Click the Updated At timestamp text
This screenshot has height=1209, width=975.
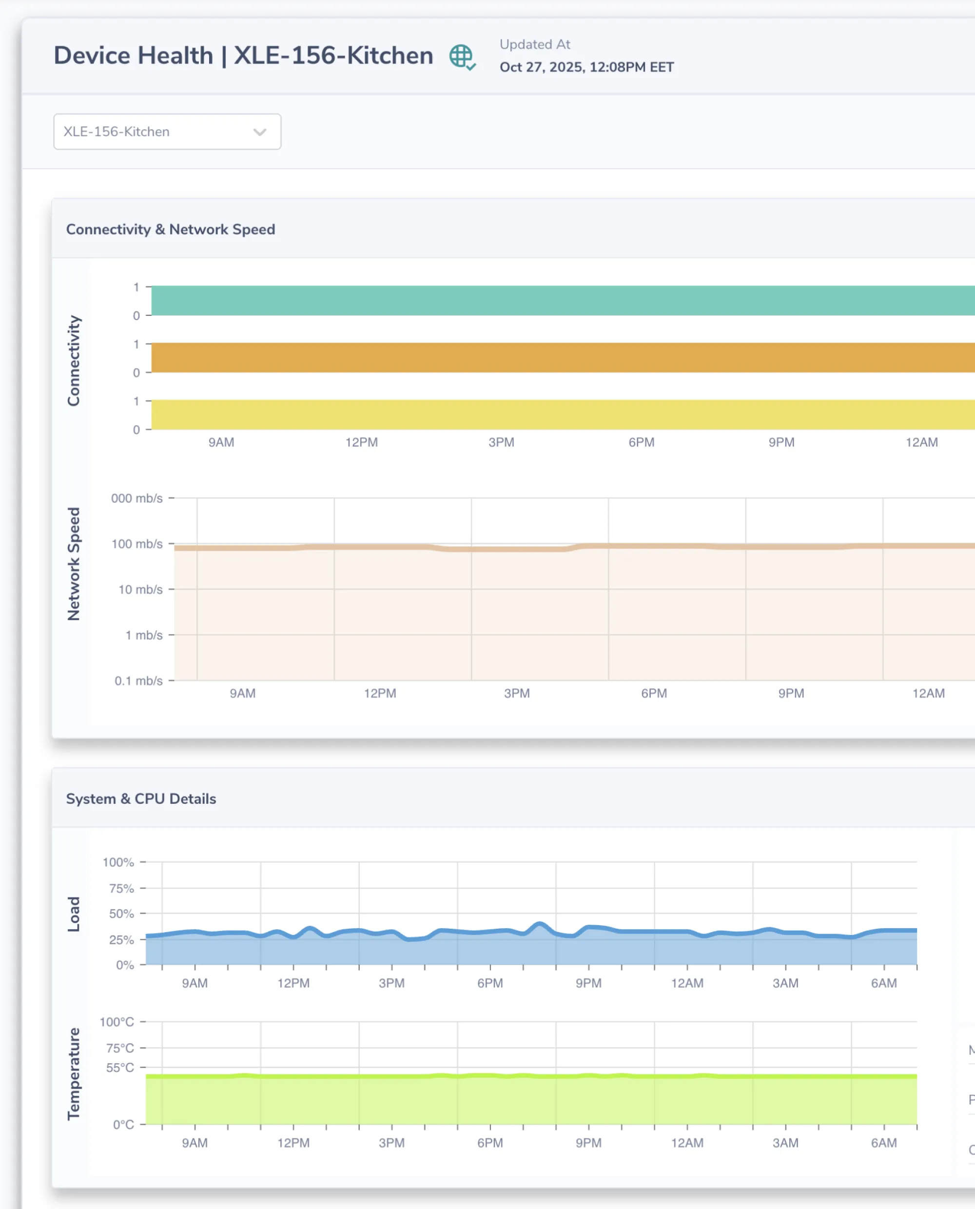(586, 67)
